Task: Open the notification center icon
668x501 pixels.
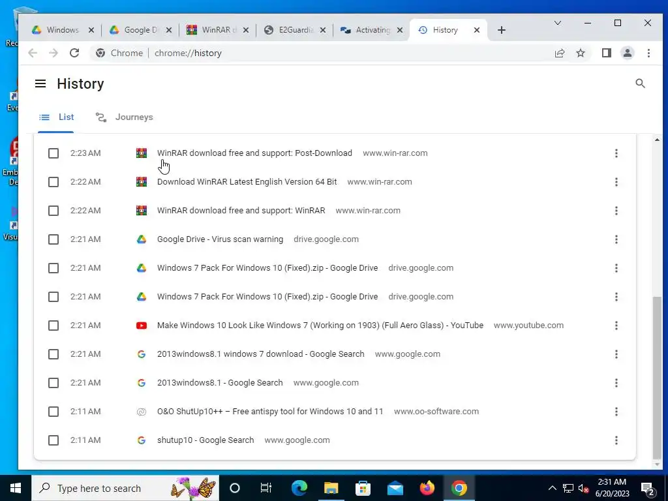Action: tap(648, 488)
